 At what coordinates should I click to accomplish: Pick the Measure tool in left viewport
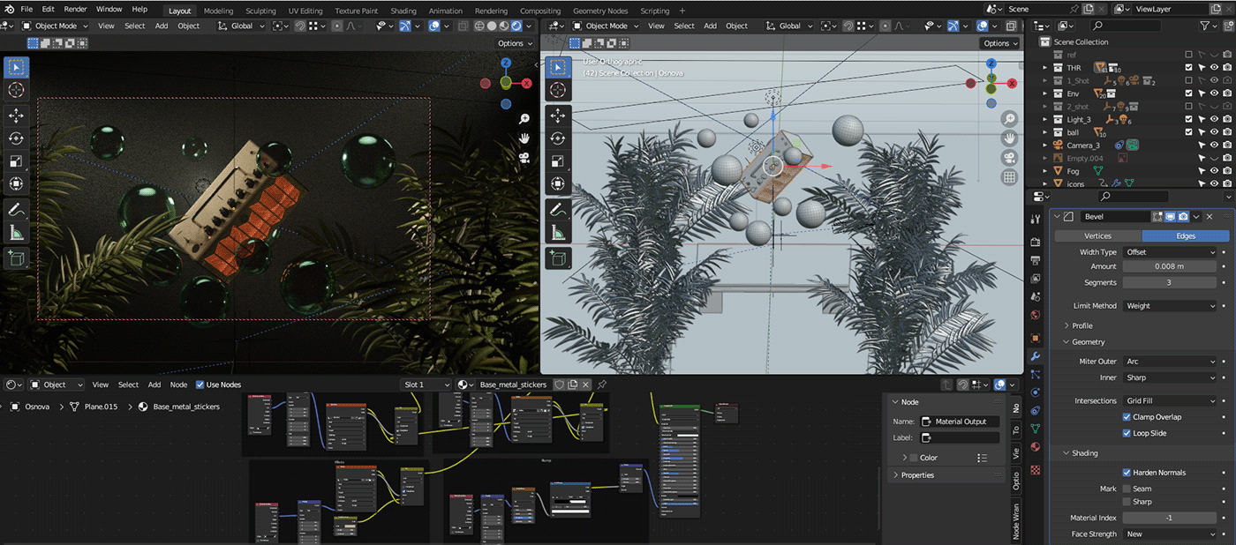pyautogui.click(x=16, y=233)
